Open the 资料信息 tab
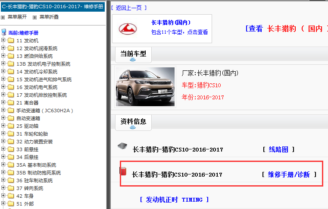This screenshot has height=209, width=328. [133, 123]
